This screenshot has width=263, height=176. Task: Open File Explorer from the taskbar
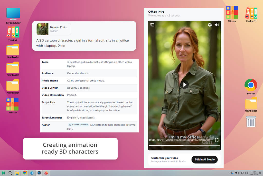click(x=17, y=173)
